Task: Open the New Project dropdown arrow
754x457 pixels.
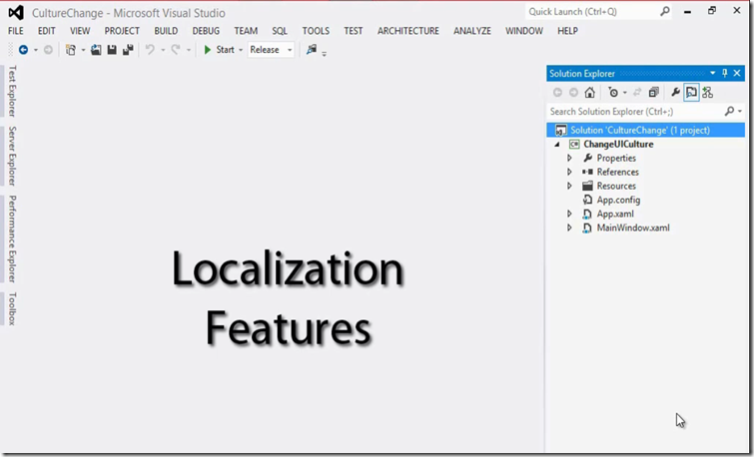Action: click(83, 50)
